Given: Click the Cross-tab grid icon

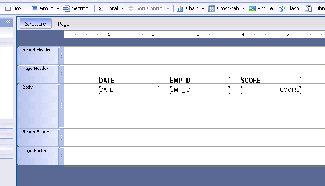Looking at the screenshot, I should pos(211,8).
